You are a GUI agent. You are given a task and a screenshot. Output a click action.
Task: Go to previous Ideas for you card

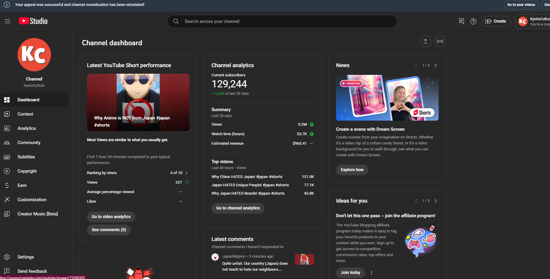tap(416, 201)
